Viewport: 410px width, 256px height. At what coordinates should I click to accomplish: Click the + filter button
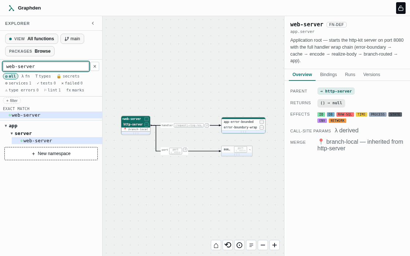(12, 101)
